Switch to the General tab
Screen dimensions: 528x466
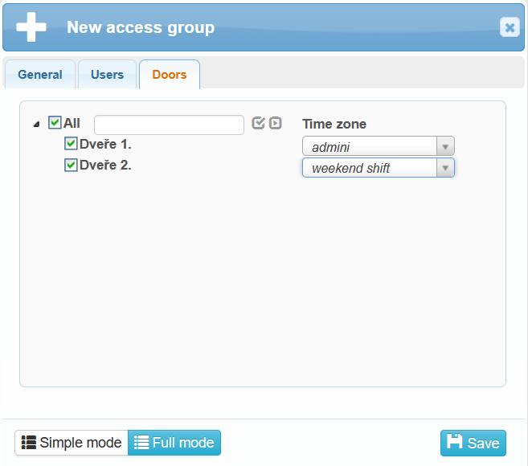[40, 75]
